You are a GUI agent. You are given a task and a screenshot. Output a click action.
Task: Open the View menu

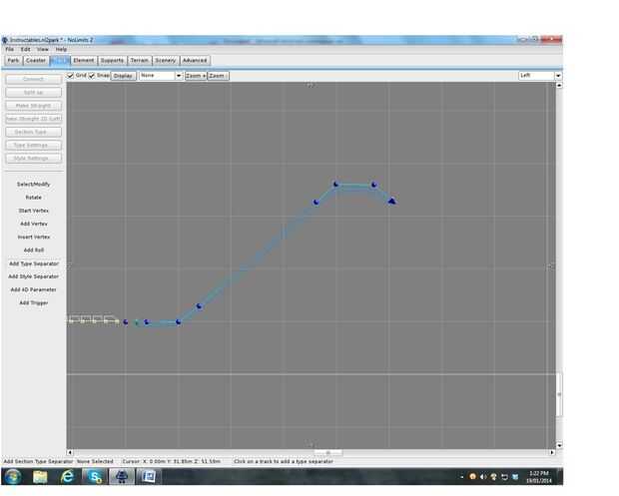(x=43, y=49)
